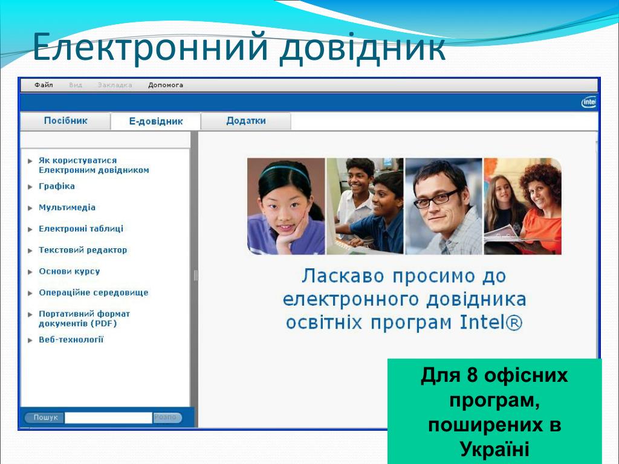Click the Розпо button beside search field
This screenshot has width=619, height=464.
point(167,417)
